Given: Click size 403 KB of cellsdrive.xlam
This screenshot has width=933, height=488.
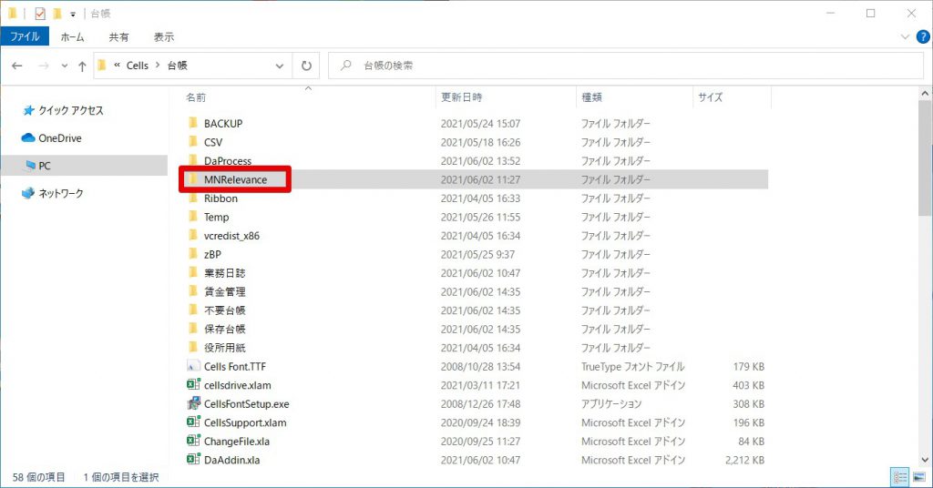Looking at the screenshot, I should [x=748, y=385].
